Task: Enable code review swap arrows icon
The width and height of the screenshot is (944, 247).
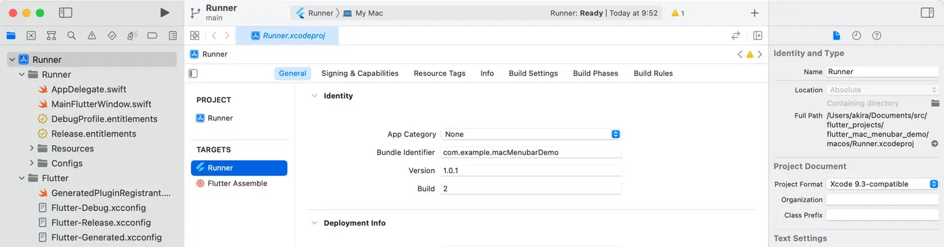Action: [736, 36]
